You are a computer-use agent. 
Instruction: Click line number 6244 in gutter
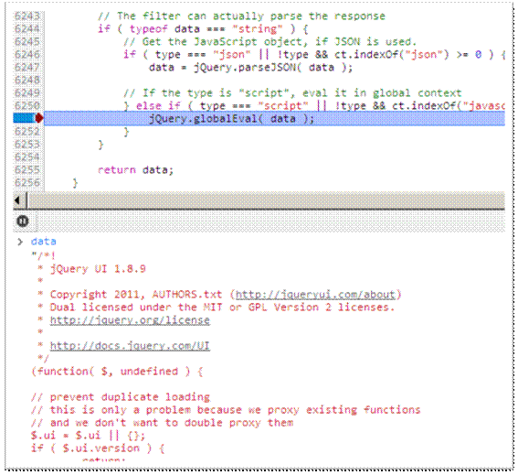tap(27, 28)
